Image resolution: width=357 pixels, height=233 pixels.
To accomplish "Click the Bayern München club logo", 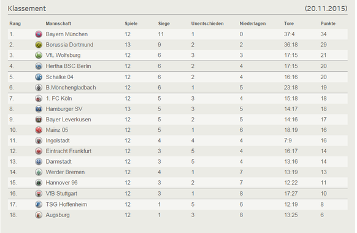I will [39, 34].
